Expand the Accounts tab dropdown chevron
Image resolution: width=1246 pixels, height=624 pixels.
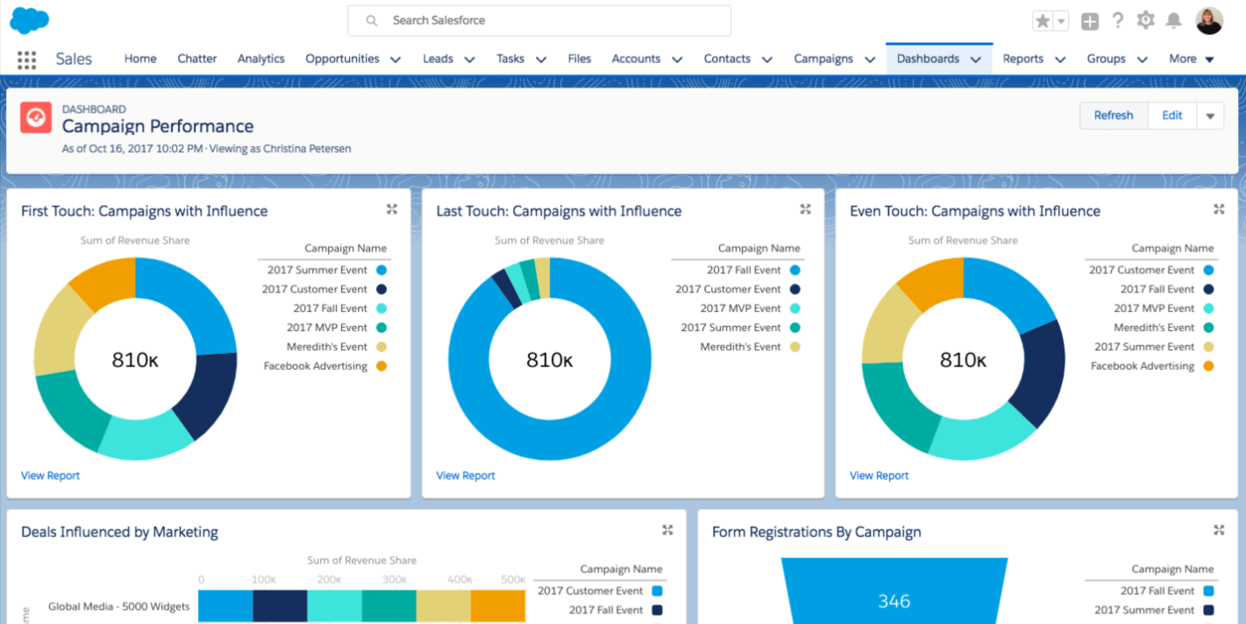tap(677, 60)
